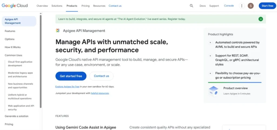Open New business channels and opportunities
This screenshot has width=277, height=130.
pyautogui.click(x=21, y=86)
